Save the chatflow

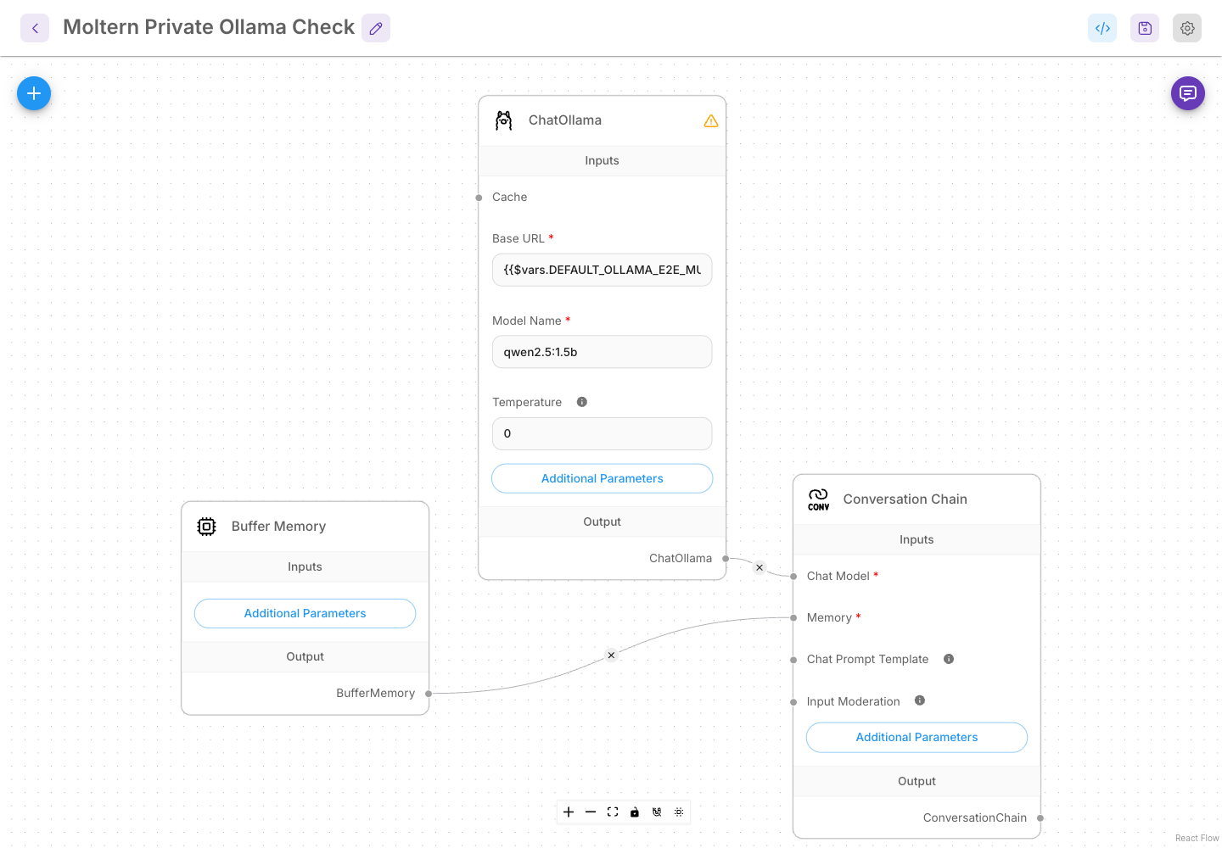coord(1145,28)
